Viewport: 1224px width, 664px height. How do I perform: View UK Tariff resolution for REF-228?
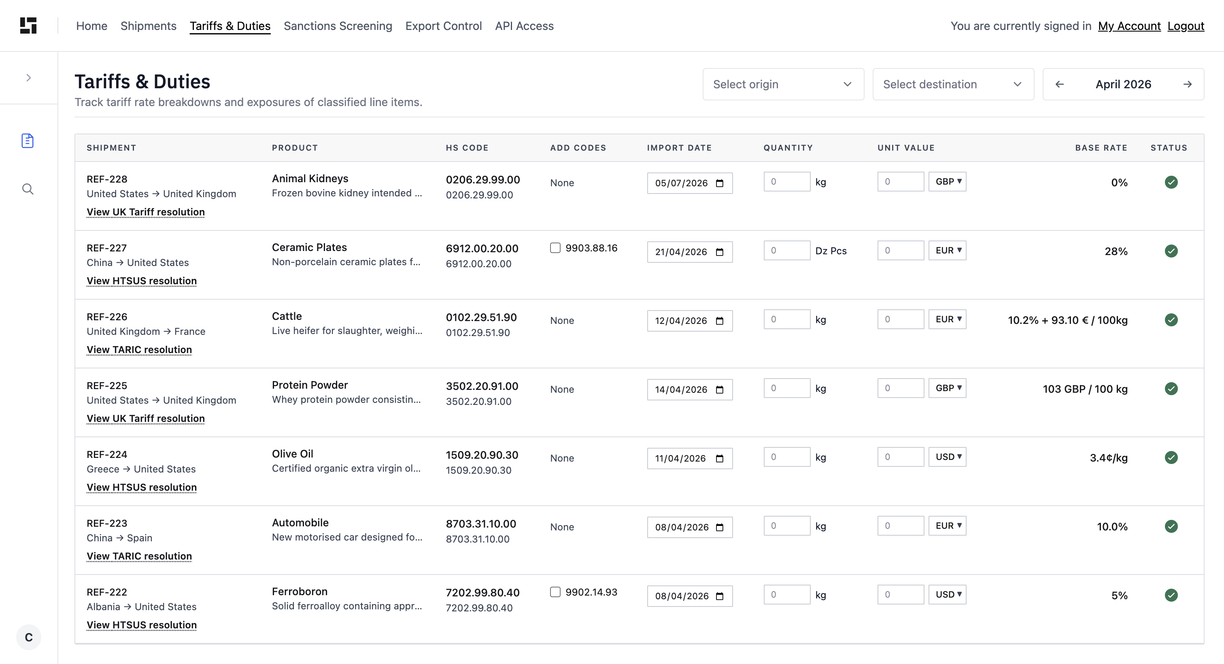point(145,212)
